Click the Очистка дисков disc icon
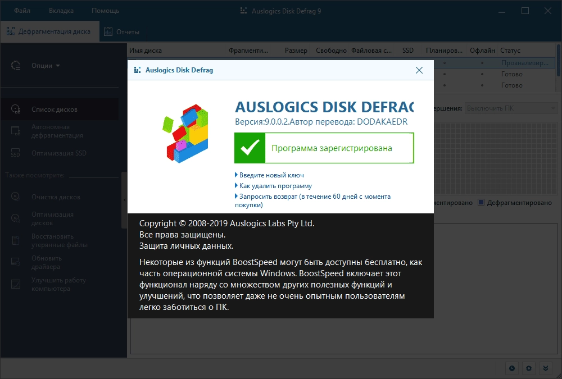 (x=15, y=197)
